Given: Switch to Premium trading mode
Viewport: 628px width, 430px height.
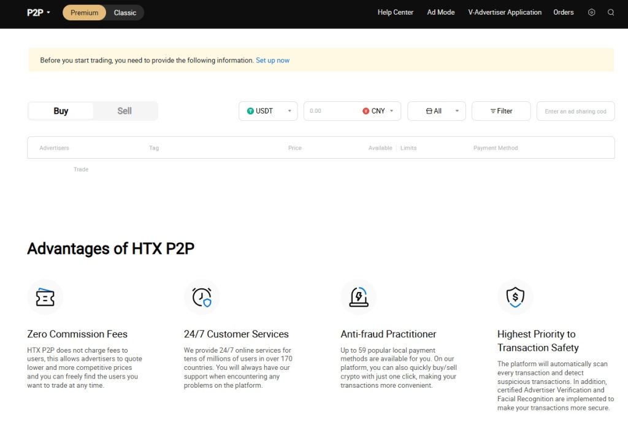Looking at the screenshot, I should (x=84, y=12).
